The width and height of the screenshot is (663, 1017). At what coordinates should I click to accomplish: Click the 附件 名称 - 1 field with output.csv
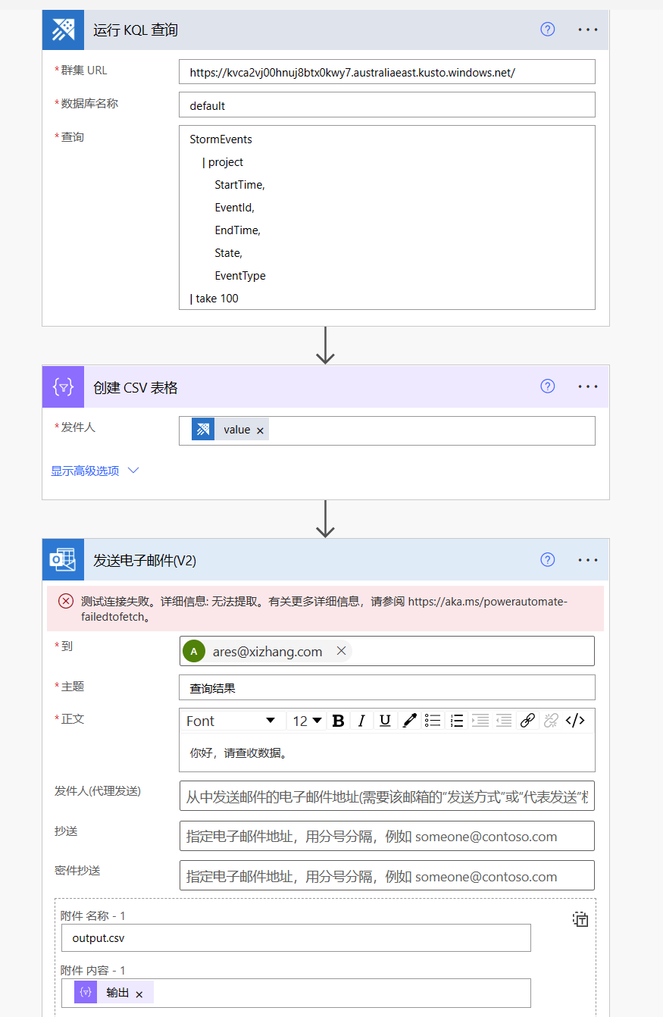tap(296, 937)
